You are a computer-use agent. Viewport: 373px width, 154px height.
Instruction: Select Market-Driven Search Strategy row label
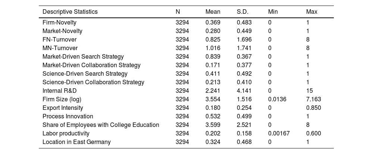pos(83,57)
